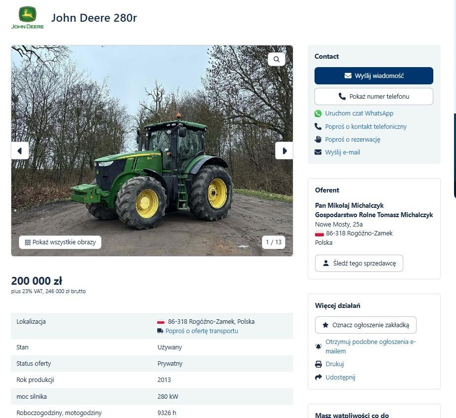Click the John Deere logo
This screenshot has height=418, width=456.
(x=28, y=18)
